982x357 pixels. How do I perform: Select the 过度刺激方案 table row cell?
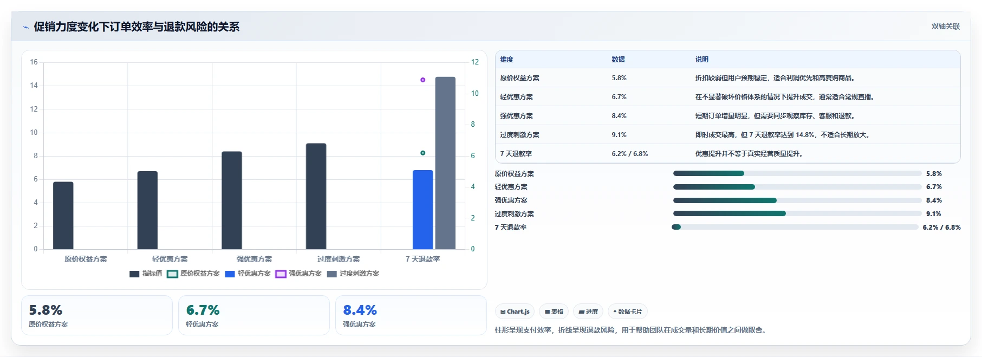(x=519, y=135)
